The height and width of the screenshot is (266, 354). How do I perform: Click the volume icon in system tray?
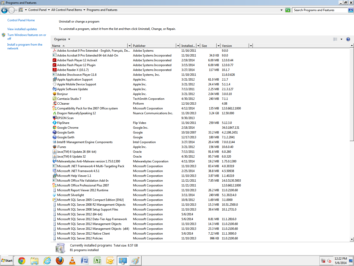329,261
